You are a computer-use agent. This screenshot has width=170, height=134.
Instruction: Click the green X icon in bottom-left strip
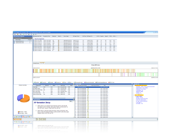(x=20, y=117)
